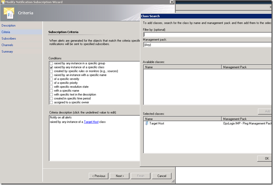The width and height of the screenshot is (273, 185).
Task: Enable raised by any instance in specific group
Action: click(x=51, y=63)
